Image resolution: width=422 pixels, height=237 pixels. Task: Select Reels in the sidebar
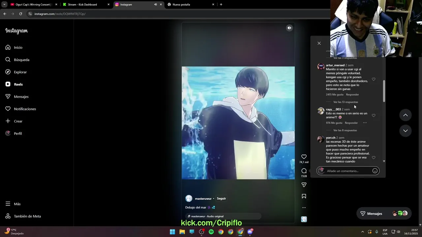pyautogui.click(x=14, y=84)
